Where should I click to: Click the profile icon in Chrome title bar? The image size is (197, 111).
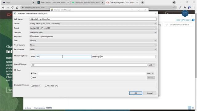pyautogui.click(x=174, y=2)
